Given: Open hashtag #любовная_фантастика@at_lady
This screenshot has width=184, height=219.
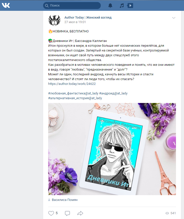Looking at the screenshot, I should pyautogui.click(x=73, y=93).
